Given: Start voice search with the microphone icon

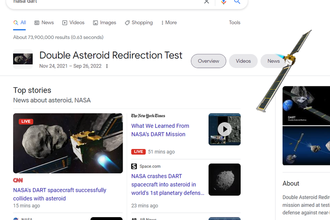Looking at the screenshot, I should [x=223, y=2].
